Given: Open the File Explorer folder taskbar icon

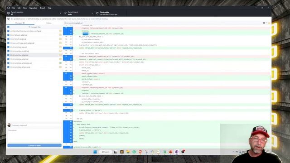Looking at the screenshot, I should pos(128,152).
